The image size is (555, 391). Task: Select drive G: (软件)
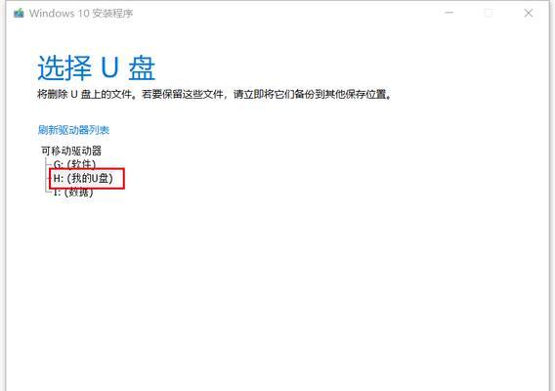[x=74, y=164]
